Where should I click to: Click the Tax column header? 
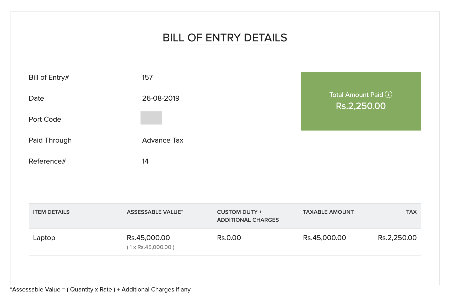tap(411, 212)
